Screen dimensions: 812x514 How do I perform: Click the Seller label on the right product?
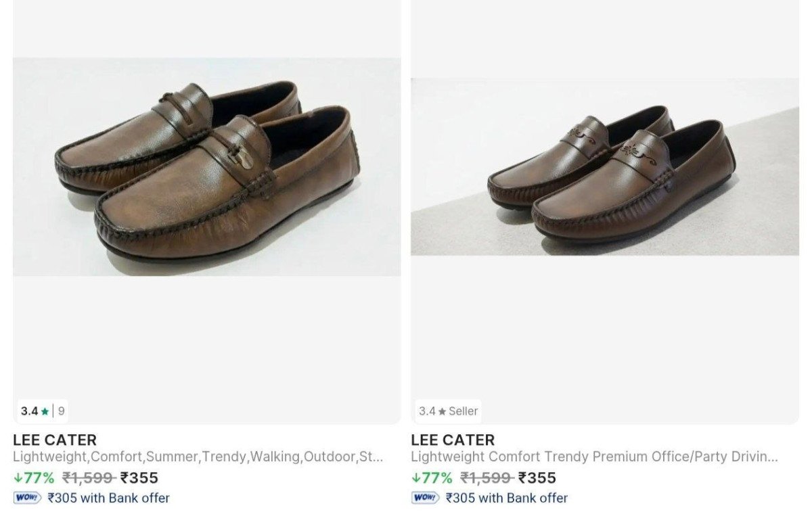[x=464, y=411]
